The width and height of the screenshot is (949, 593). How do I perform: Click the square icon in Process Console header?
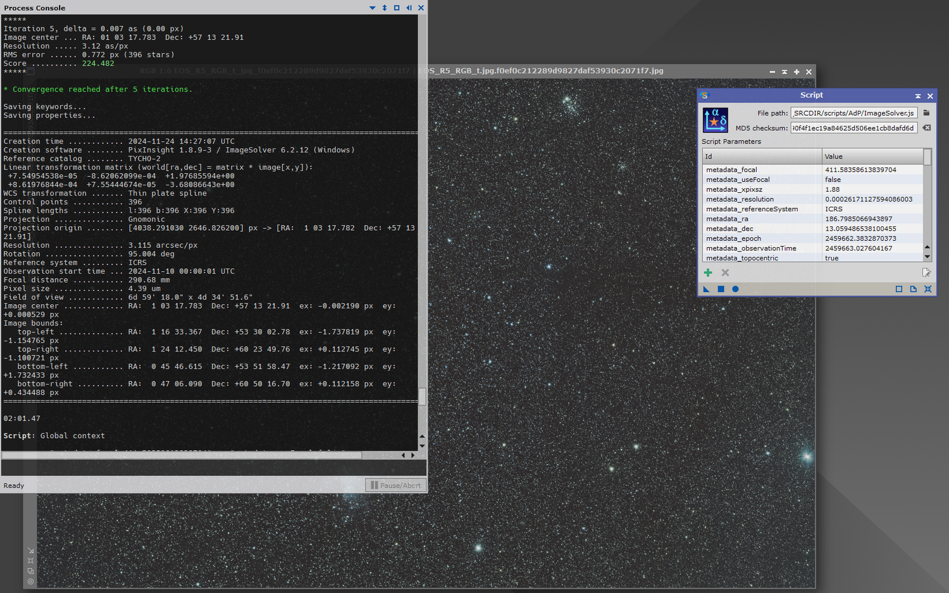pyautogui.click(x=397, y=8)
